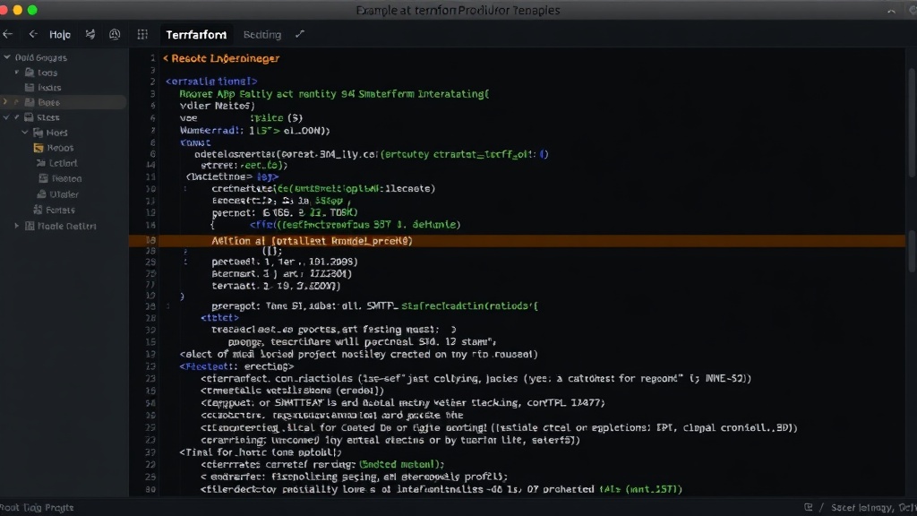Click the leftmost back arrow in toolbar
This screenshot has width=917, height=516.
(x=7, y=35)
